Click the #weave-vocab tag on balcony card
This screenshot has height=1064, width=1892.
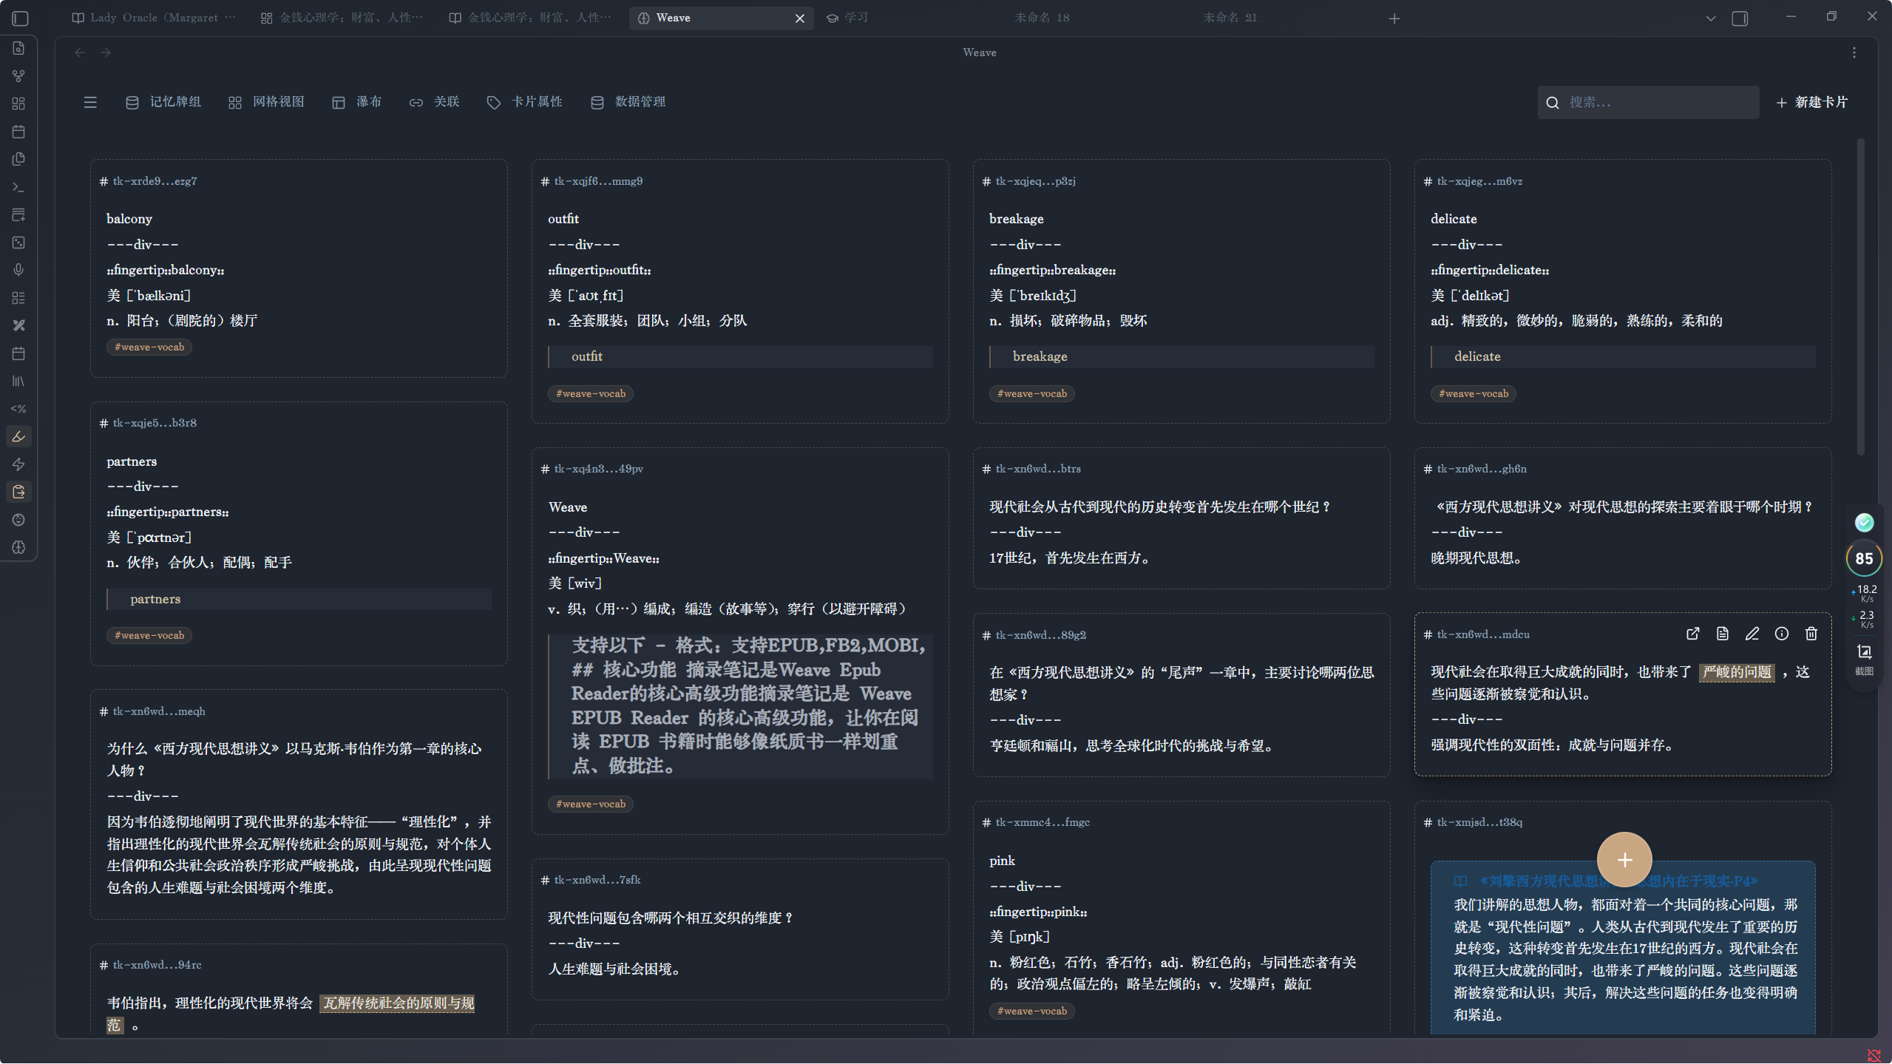[x=149, y=347]
